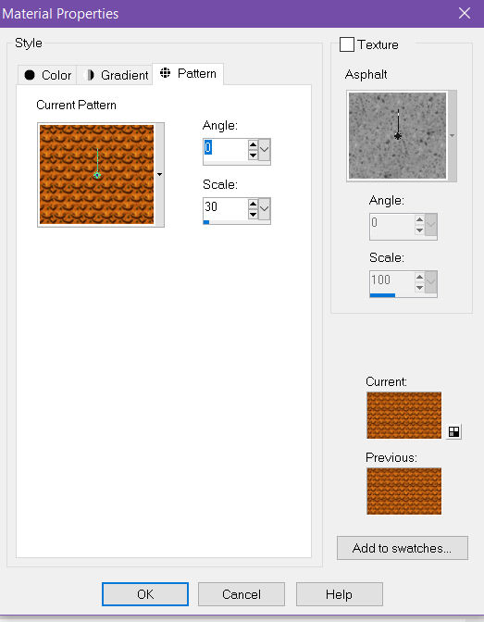Click the Previous material swatch
484x622 pixels.
click(403, 491)
